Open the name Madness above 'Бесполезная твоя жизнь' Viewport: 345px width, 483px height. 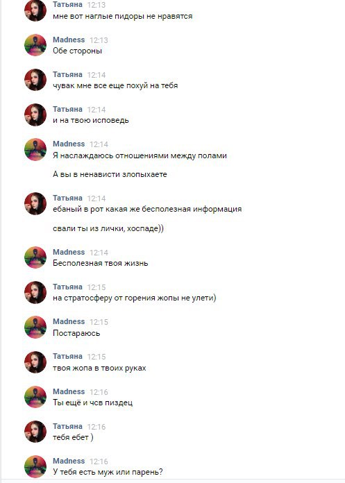69,252
